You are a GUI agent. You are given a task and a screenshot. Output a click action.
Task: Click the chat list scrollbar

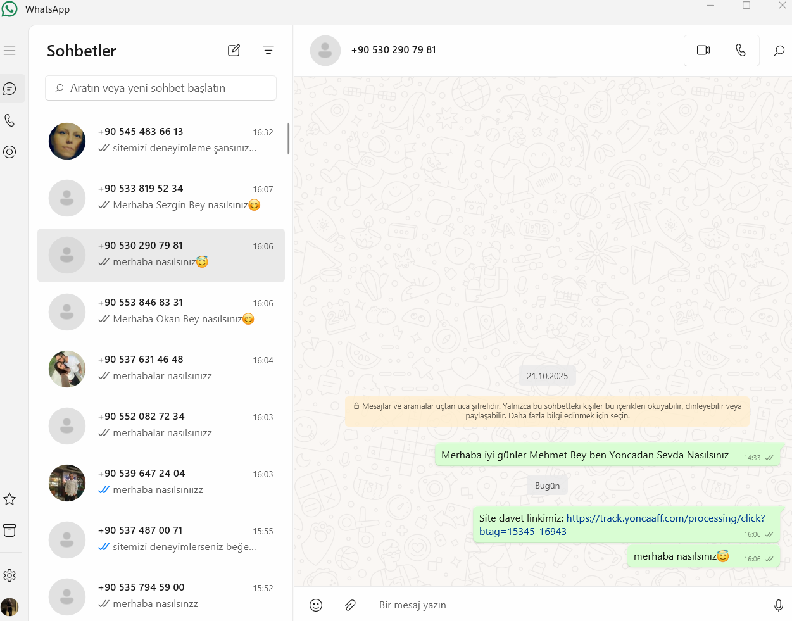click(288, 139)
